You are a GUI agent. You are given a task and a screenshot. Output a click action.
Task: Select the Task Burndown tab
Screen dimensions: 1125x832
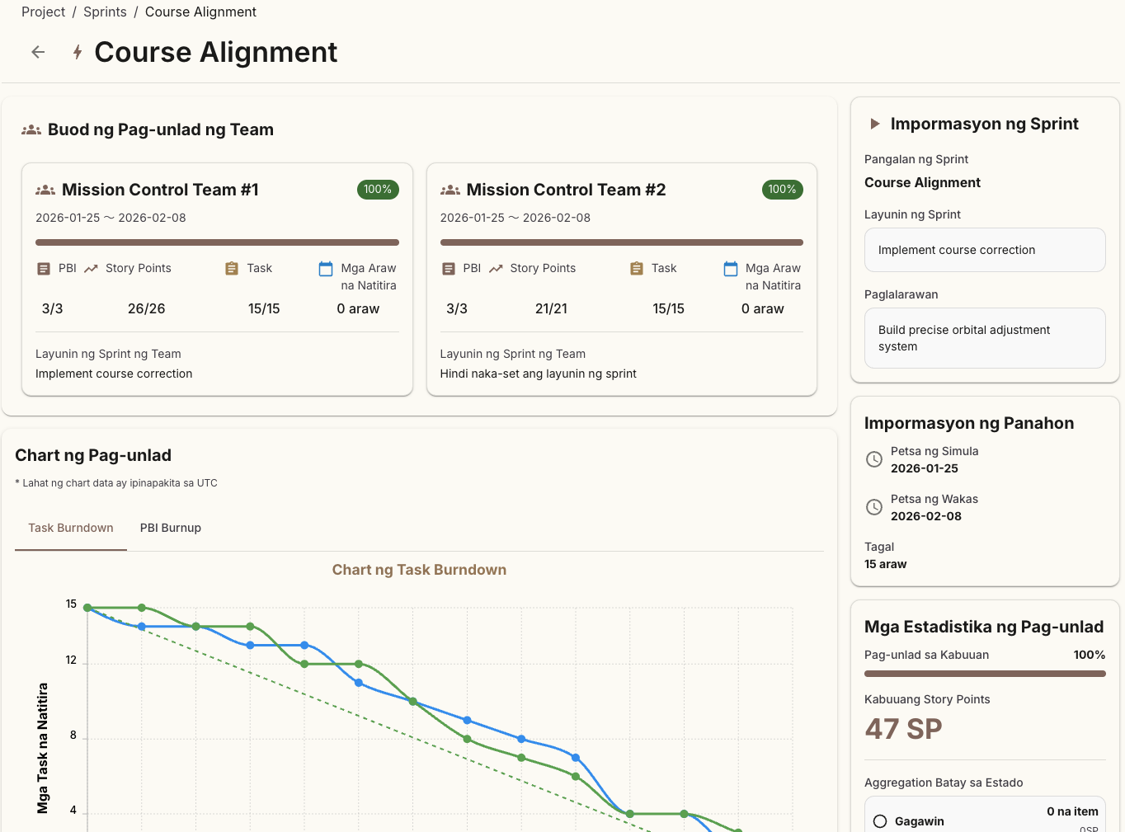(71, 528)
